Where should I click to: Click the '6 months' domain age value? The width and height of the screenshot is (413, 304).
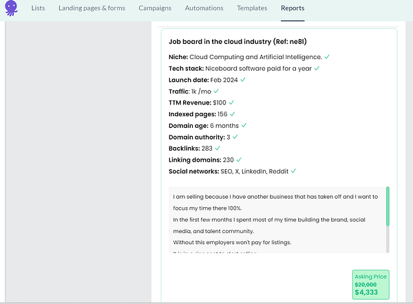224,126
